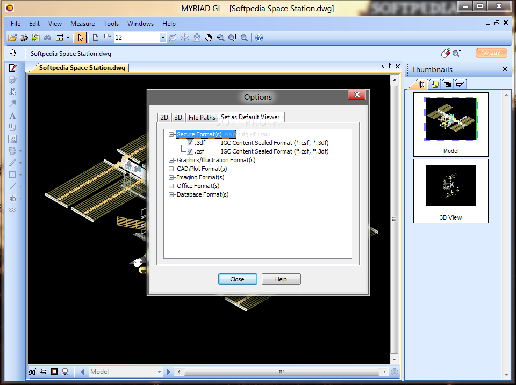Select the 3D View thumbnail
The height and width of the screenshot is (385, 516).
[450, 191]
